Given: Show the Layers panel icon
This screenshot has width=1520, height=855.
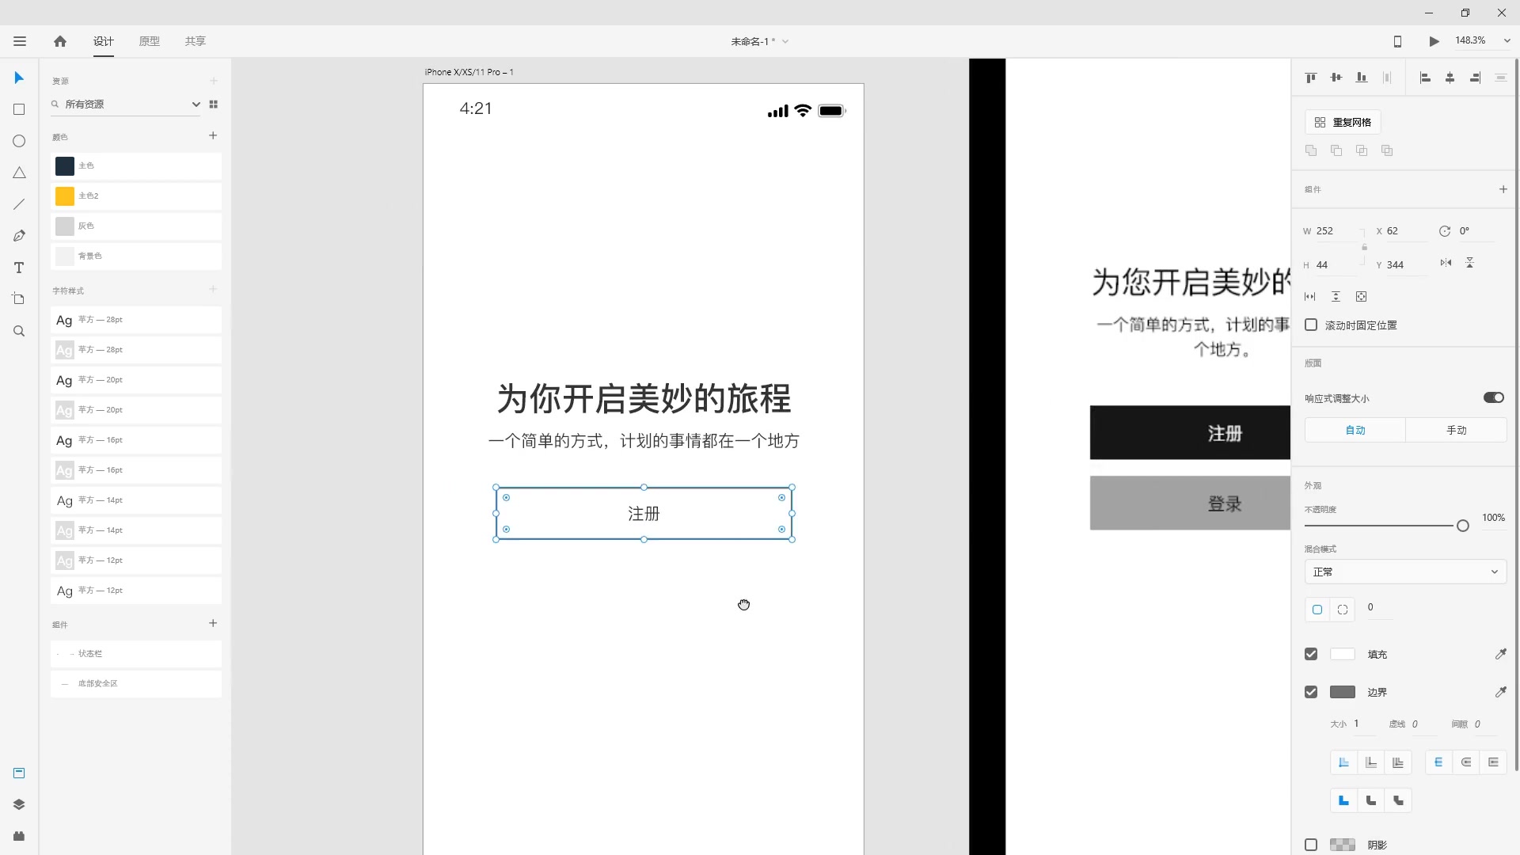Looking at the screenshot, I should tap(19, 804).
